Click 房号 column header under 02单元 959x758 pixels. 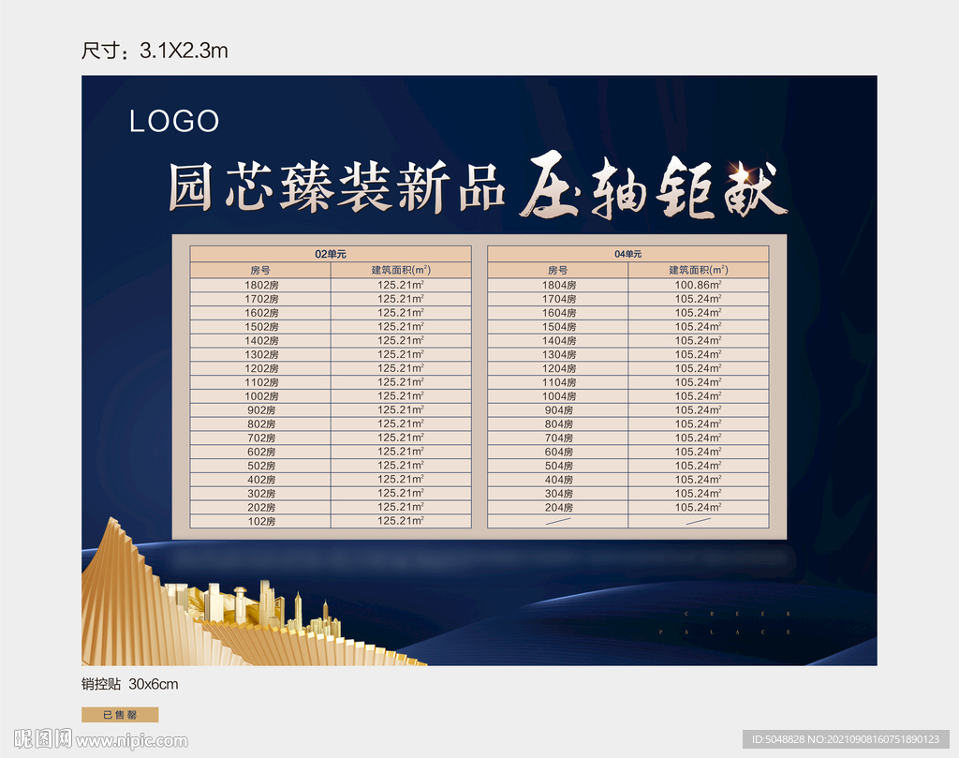260,270
